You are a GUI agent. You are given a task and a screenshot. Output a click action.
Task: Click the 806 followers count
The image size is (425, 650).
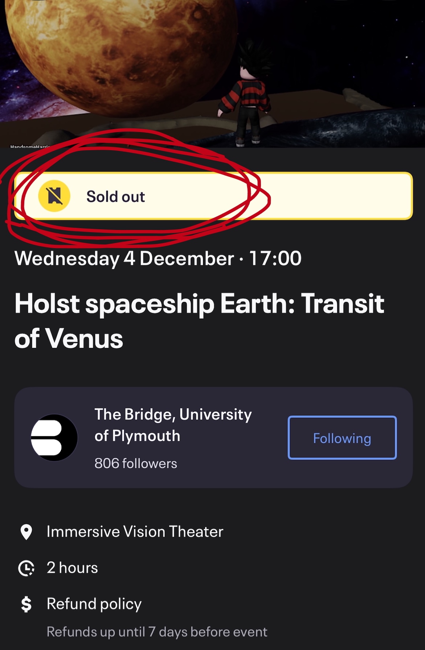pos(136,464)
